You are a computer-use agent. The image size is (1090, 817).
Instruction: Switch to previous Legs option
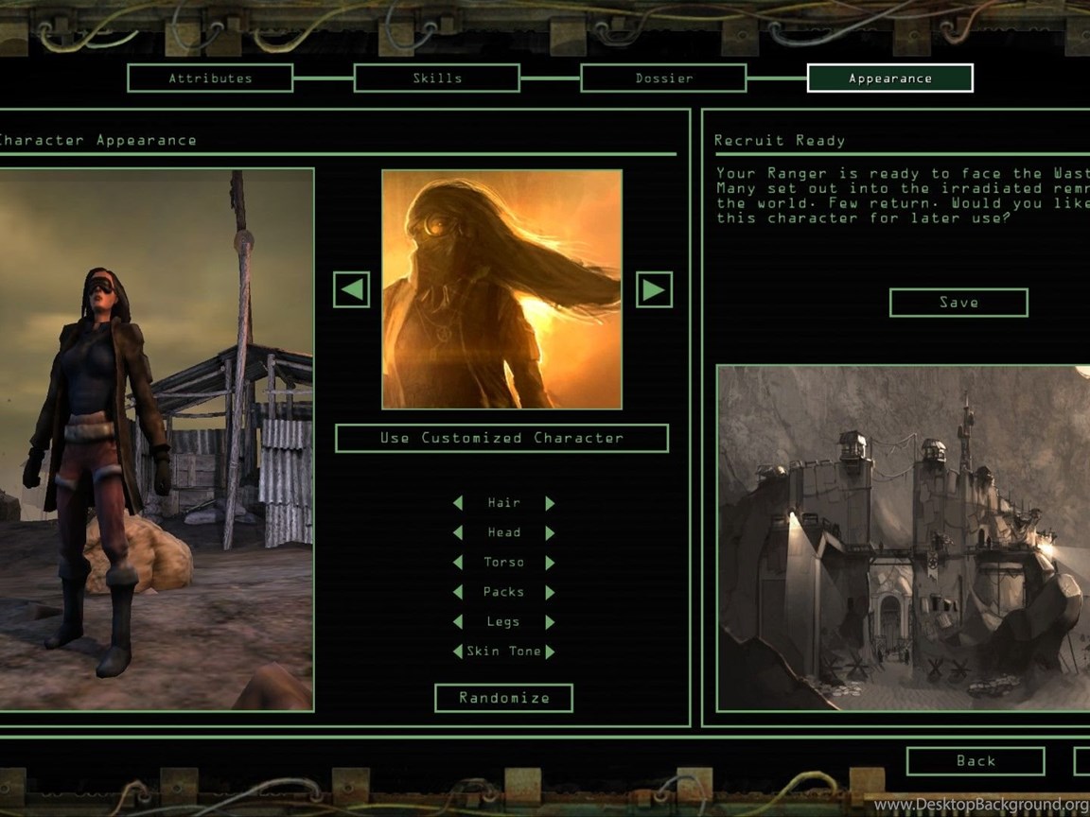(x=458, y=622)
